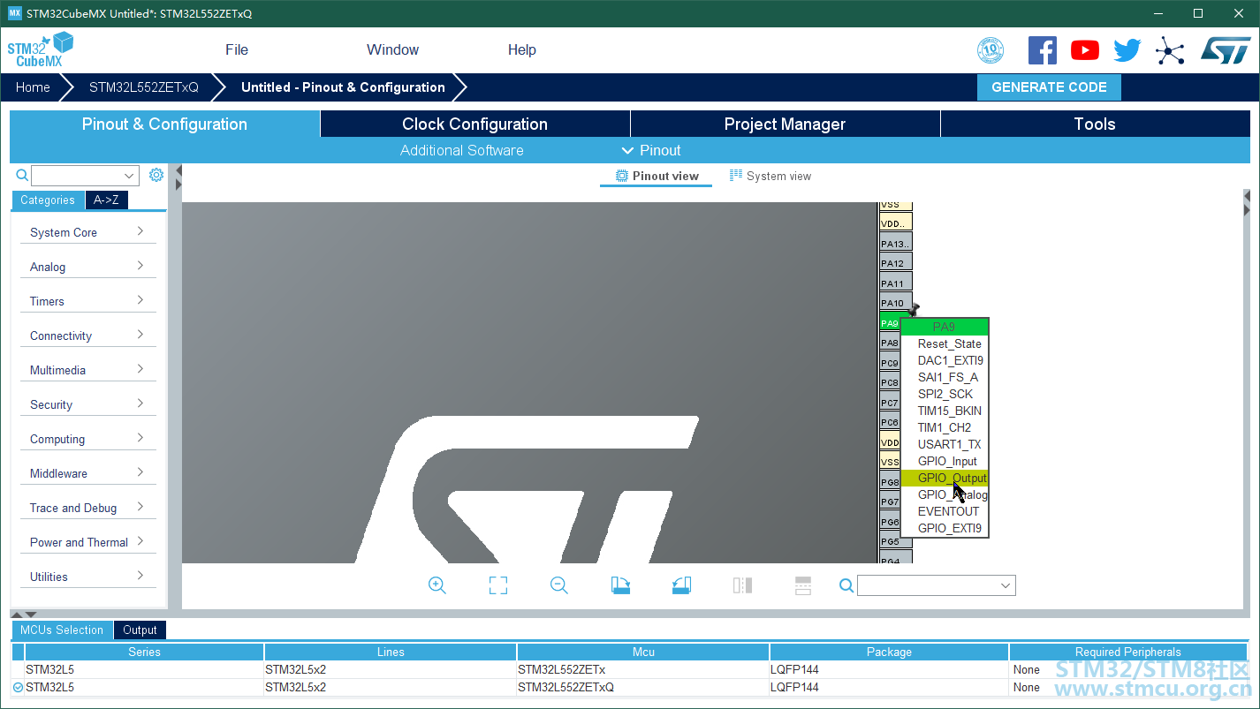Select the Pinout & Configuration tab

[164, 124]
